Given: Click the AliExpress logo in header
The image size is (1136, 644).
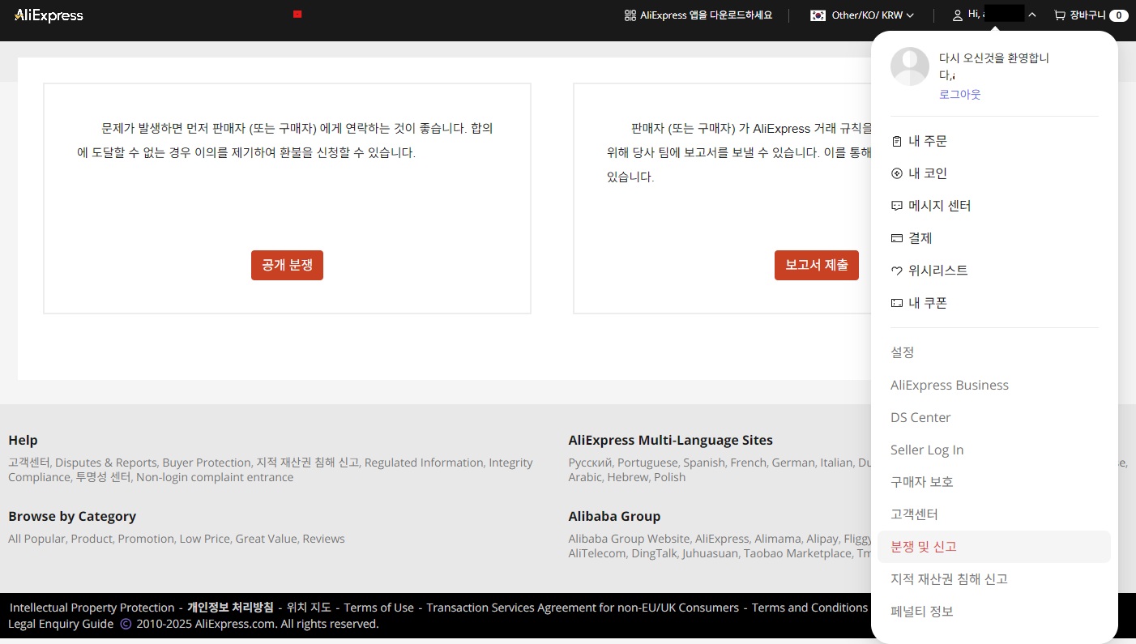Looking at the screenshot, I should [49, 15].
